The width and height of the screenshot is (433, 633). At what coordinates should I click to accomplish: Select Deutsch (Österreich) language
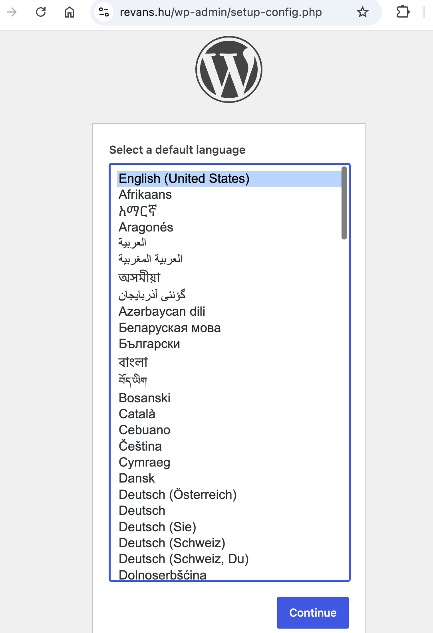pyautogui.click(x=229, y=495)
